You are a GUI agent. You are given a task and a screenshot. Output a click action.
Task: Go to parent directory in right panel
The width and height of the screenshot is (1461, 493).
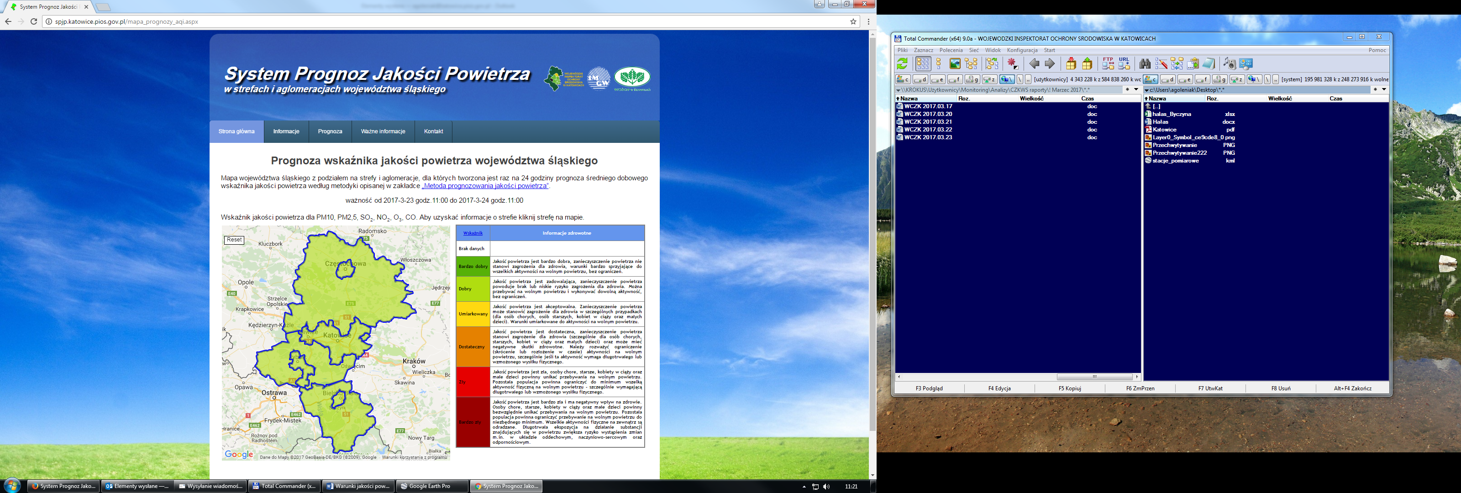point(1276,79)
